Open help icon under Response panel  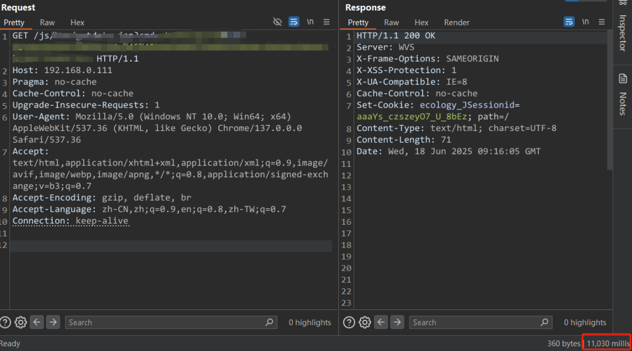pos(349,322)
